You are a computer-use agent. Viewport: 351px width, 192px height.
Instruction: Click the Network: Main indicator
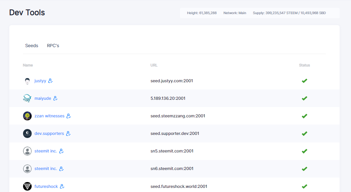(235, 13)
